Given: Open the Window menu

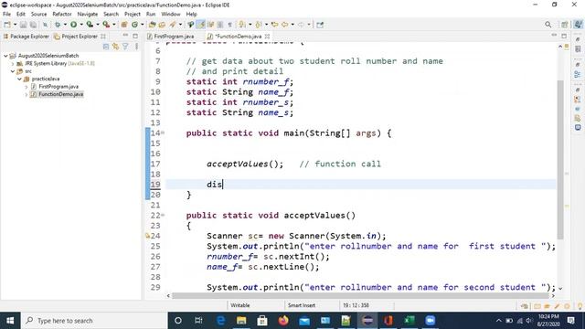Looking at the screenshot, I should point(171,15).
